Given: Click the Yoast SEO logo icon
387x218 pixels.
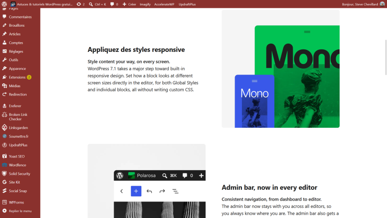Looking at the screenshot, I should (4, 156).
